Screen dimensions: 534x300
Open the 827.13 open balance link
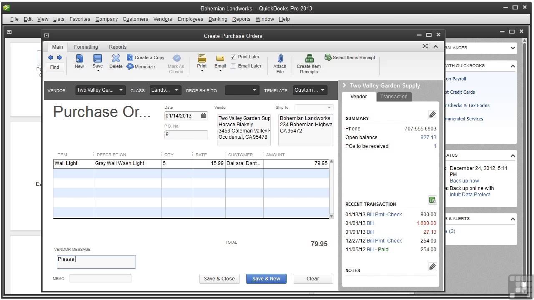pos(428,137)
